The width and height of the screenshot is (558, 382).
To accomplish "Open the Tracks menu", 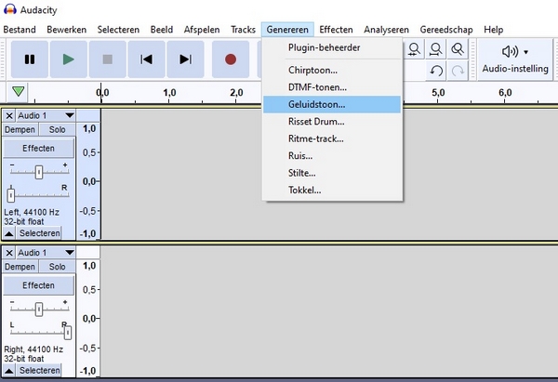I will (x=243, y=30).
